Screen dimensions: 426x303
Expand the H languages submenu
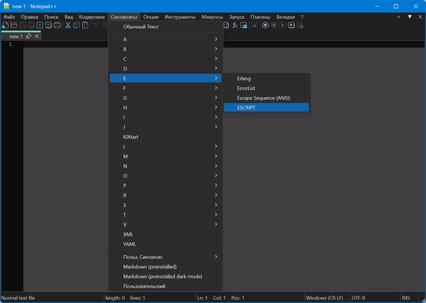click(165, 108)
